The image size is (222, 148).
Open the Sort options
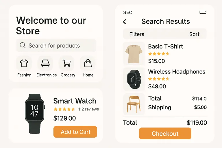[x=194, y=34]
